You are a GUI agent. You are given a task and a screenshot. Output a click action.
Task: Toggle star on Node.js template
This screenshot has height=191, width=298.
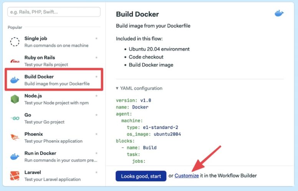tap(96, 96)
